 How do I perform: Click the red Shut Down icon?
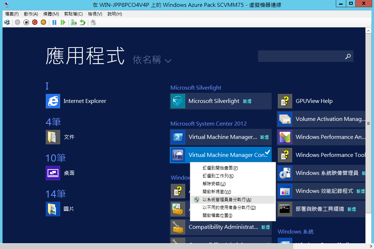pyautogui.click(x=35, y=22)
